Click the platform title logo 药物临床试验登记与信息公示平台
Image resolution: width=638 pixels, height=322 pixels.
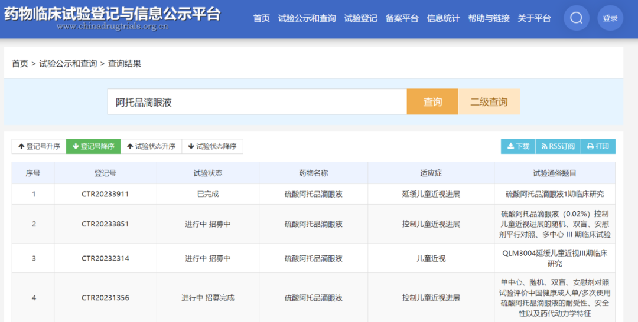pos(112,15)
